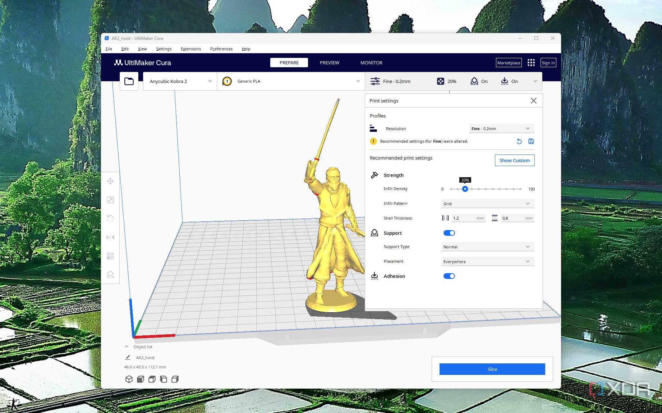The image size is (662, 413).
Task: Click the Sign in button
Action: [548, 63]
